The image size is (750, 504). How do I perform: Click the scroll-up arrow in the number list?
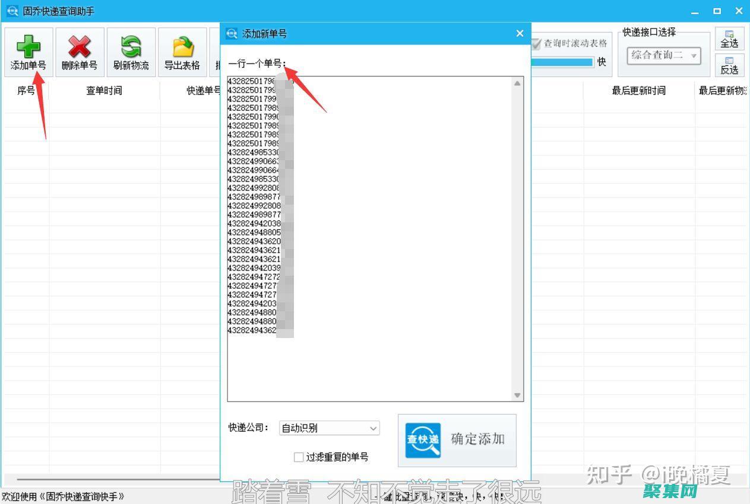[517, 83]
